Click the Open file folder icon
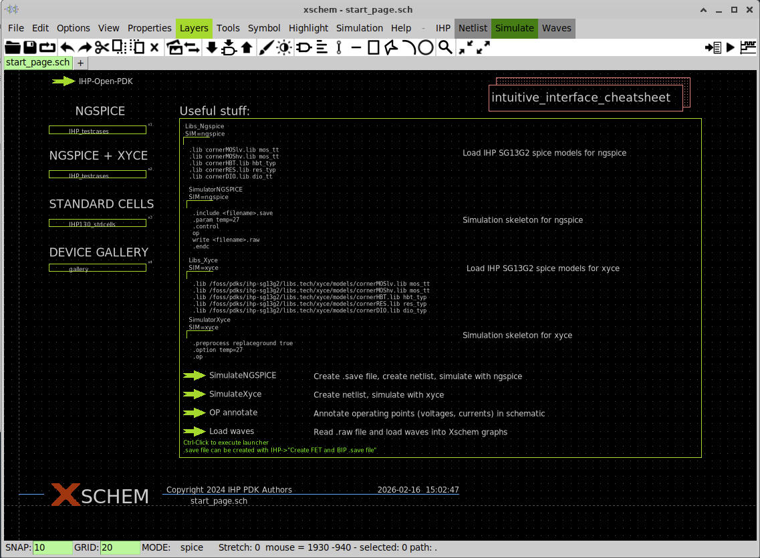This screenshot has height=558, width=760. click(13, 47)
